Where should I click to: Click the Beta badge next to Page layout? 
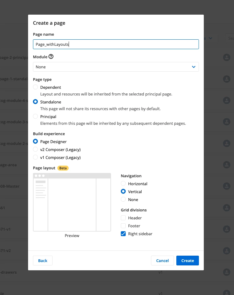click(63, 168)
